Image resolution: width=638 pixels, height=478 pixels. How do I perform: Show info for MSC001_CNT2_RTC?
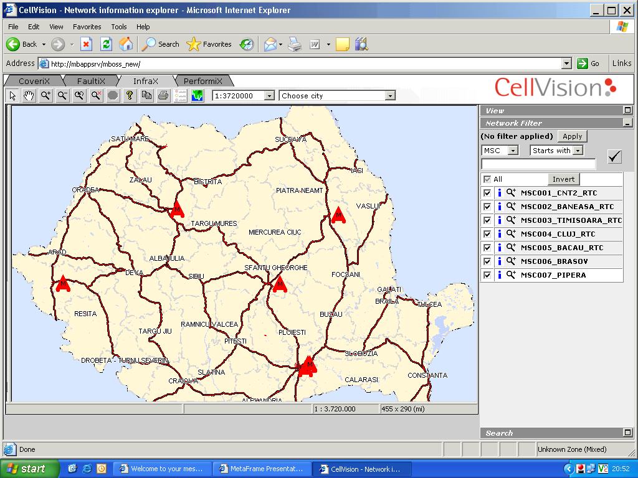[500, 193]
